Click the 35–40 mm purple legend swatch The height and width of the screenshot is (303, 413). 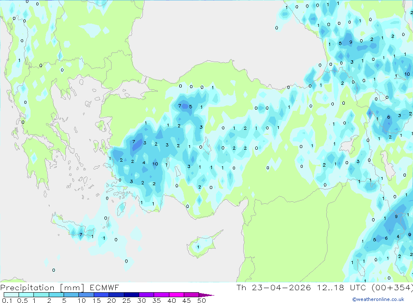click(161, 295)
